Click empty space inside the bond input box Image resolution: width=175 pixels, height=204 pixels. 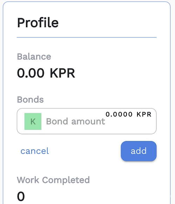130,127
